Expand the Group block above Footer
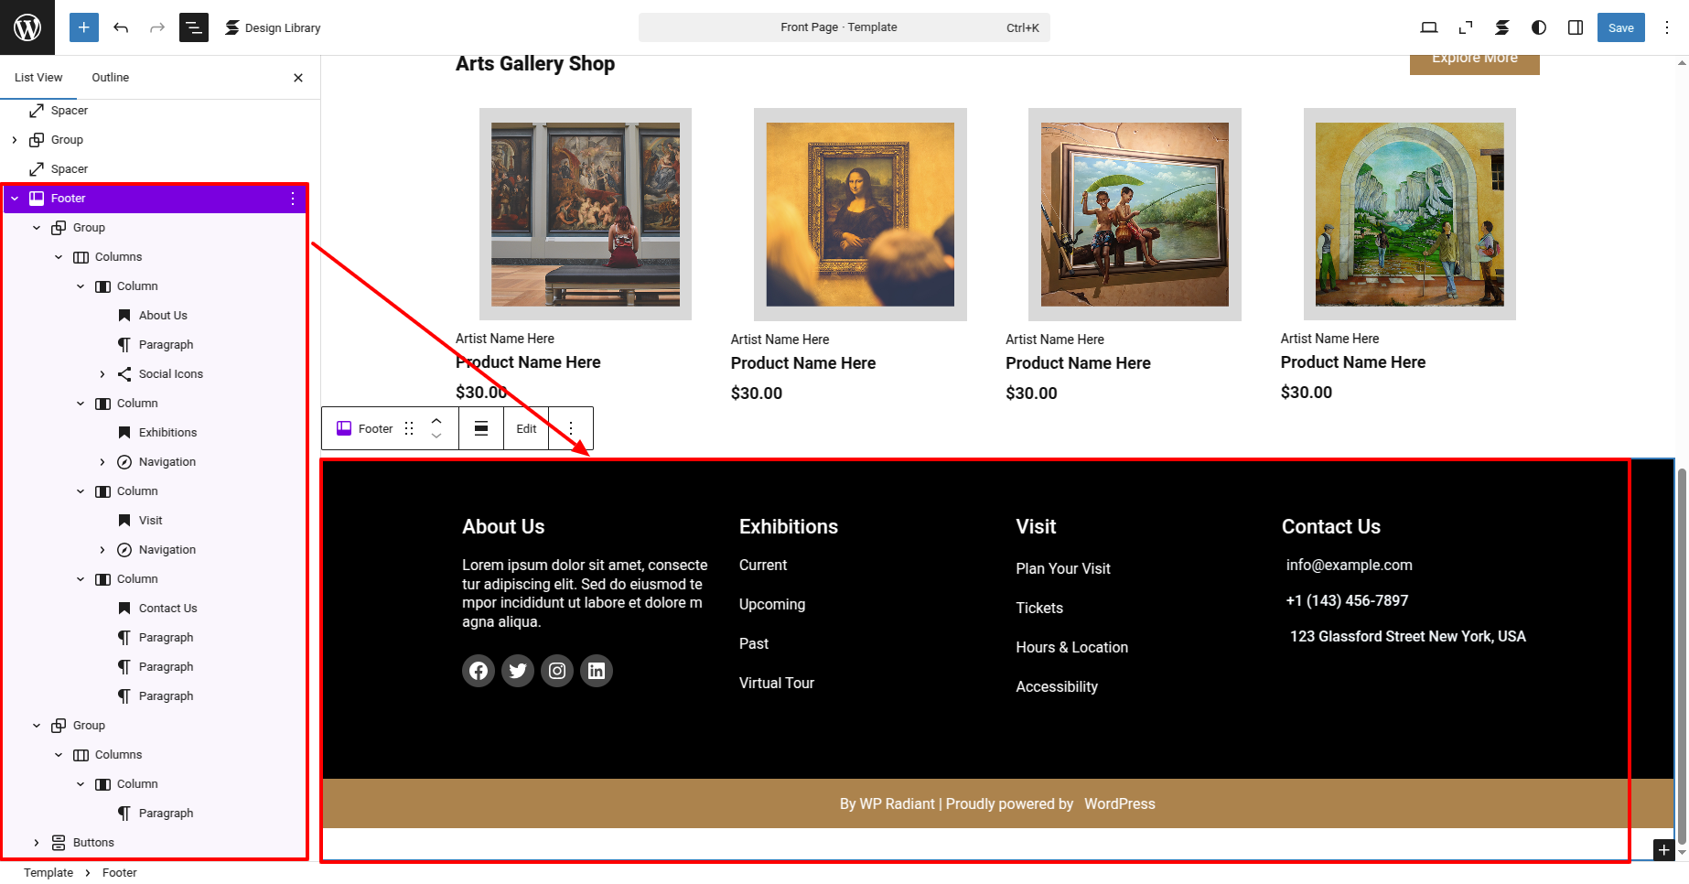 (15, 140)
